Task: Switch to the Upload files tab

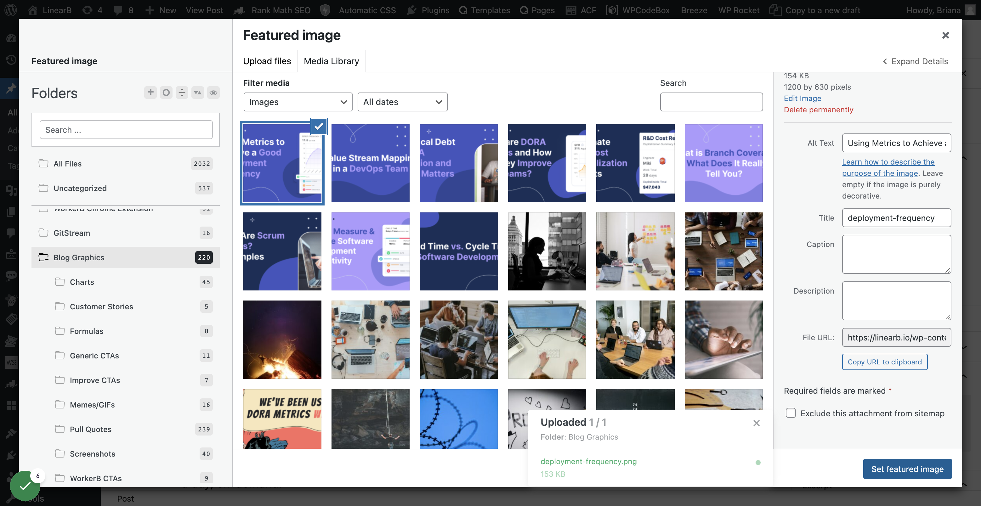Action: click(x=267, y=61)
